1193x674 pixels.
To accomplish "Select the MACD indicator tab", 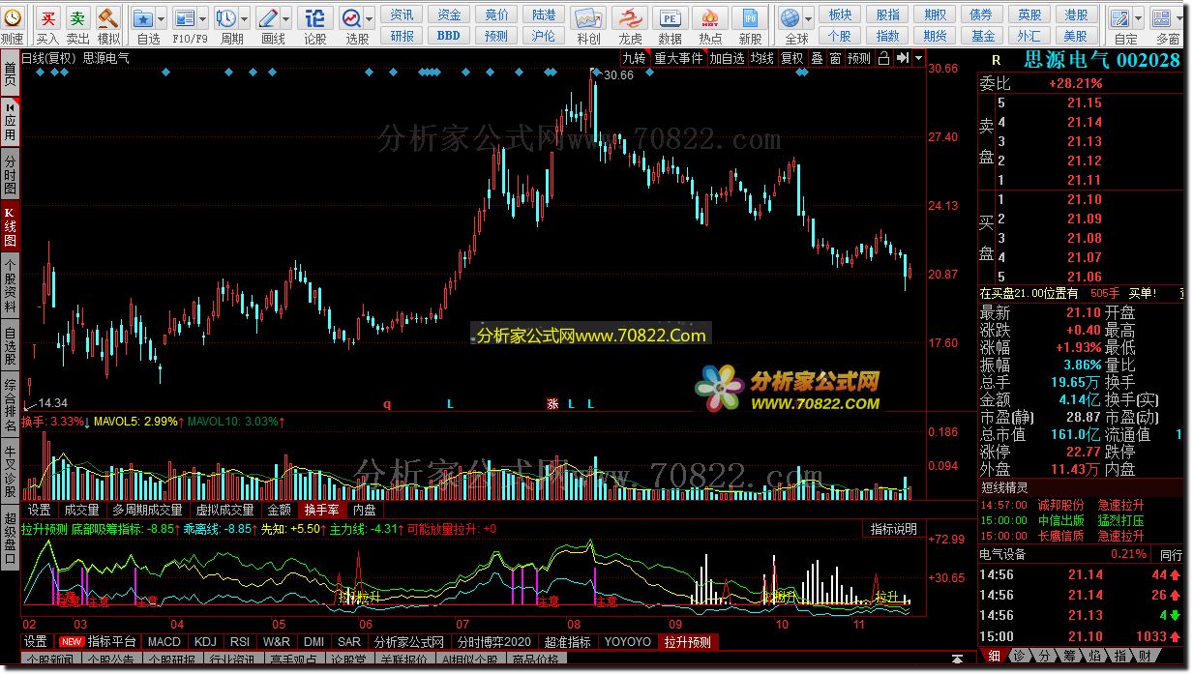I will point(164,641).
